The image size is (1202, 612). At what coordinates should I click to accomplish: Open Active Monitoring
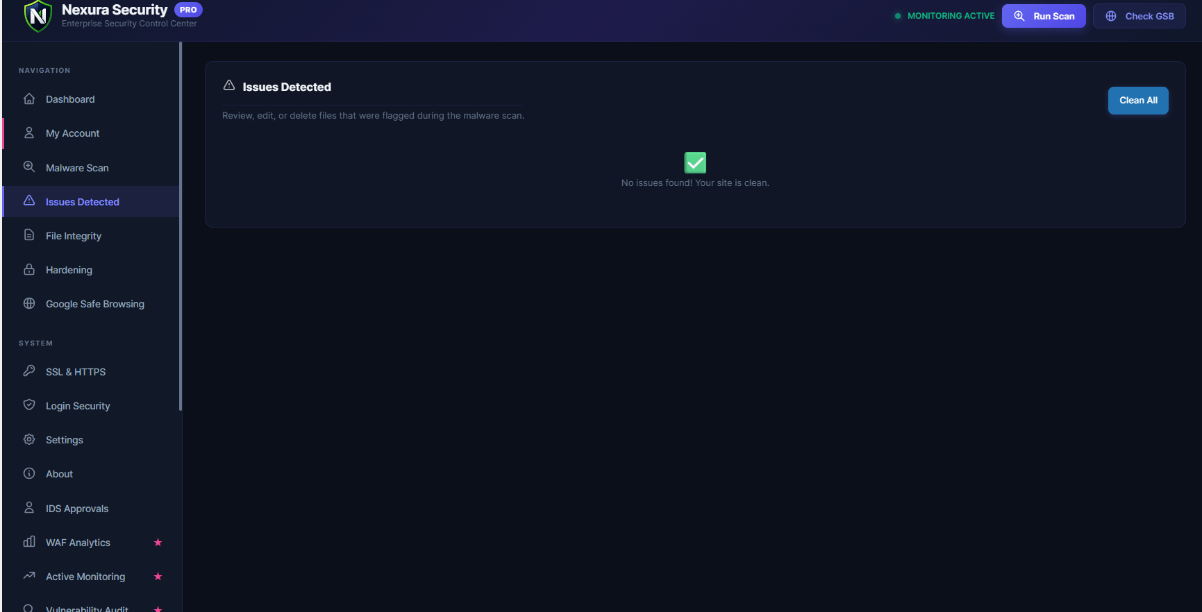tap(91, 577)
